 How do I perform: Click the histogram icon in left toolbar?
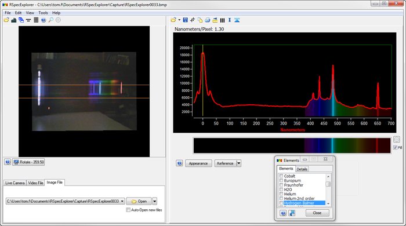pos(14,20)
